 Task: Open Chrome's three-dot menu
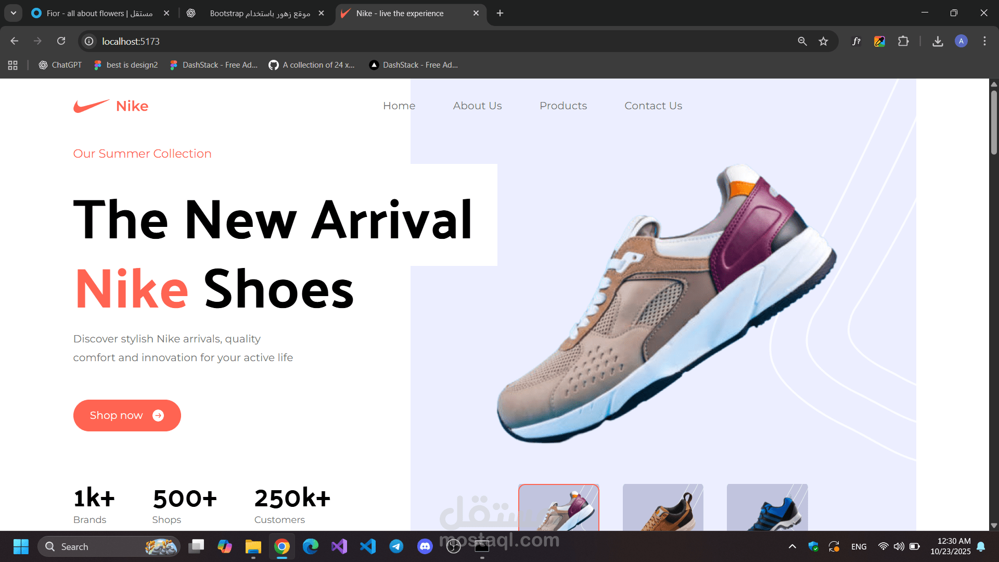984,41
